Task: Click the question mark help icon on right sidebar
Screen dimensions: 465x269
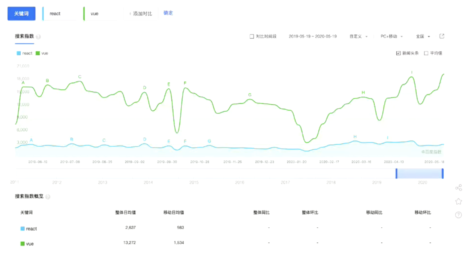Action: pos(458,215)
